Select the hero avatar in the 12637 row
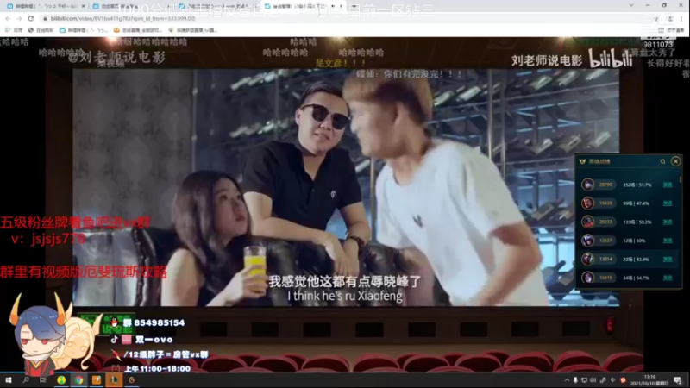Viewport: 690px width, 388px height. [x=587, y=241]
